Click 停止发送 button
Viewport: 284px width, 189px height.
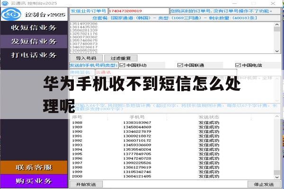point(264,184)
